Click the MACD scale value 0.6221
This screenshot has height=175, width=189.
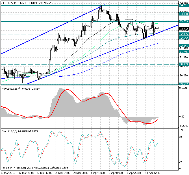click(x=183, y=88)
